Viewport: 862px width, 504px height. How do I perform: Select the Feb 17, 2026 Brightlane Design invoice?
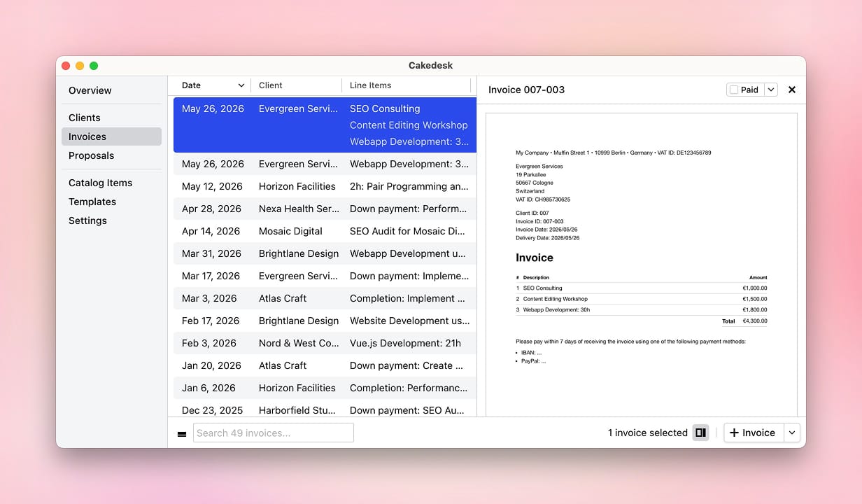pyautogui.click(x=325, y=321)
